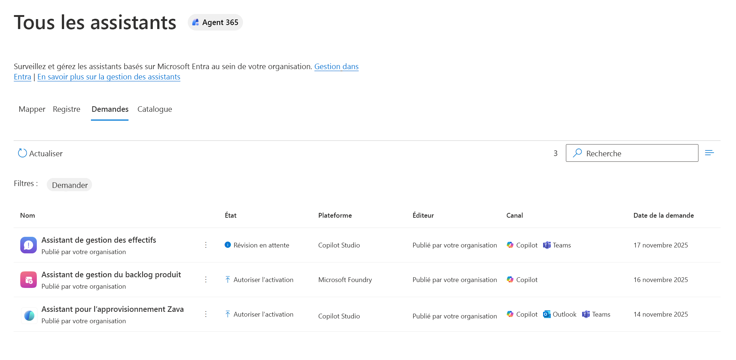Click Copilot Studio in the Zava row
The image size is (736, 360).
point(339,316)
